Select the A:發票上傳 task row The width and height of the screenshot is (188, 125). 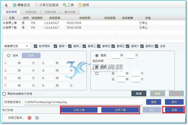coord(94,23)
